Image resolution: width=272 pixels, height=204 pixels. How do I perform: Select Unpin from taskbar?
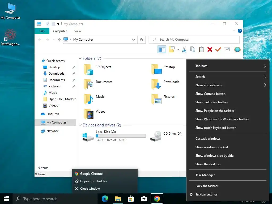[x=105, y=181]
